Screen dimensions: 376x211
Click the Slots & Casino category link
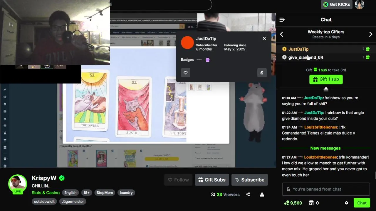tap(46, 193)
